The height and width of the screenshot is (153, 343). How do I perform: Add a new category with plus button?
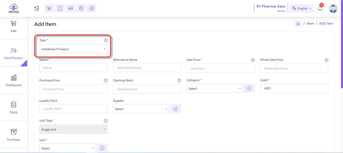[x=249, y=88]
